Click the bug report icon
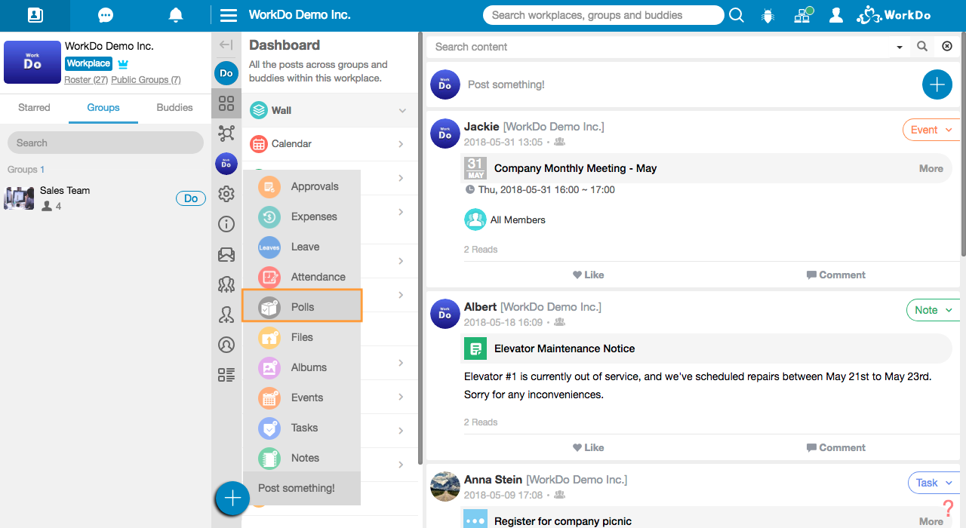Image resolution: width=966 pixels, height=528 pixels. coord(768,15)
